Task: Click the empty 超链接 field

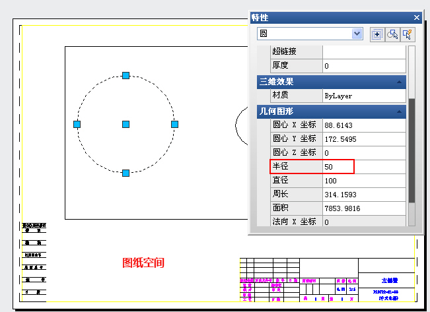Action: click(363, 51)
